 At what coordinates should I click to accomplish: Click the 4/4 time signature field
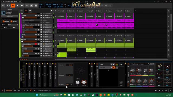(x=49, y=7)
